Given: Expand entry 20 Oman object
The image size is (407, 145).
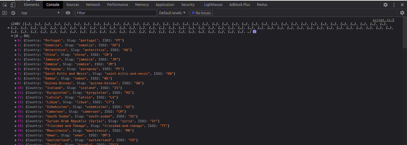Looking at the screenshot, I should coord(15,135).
